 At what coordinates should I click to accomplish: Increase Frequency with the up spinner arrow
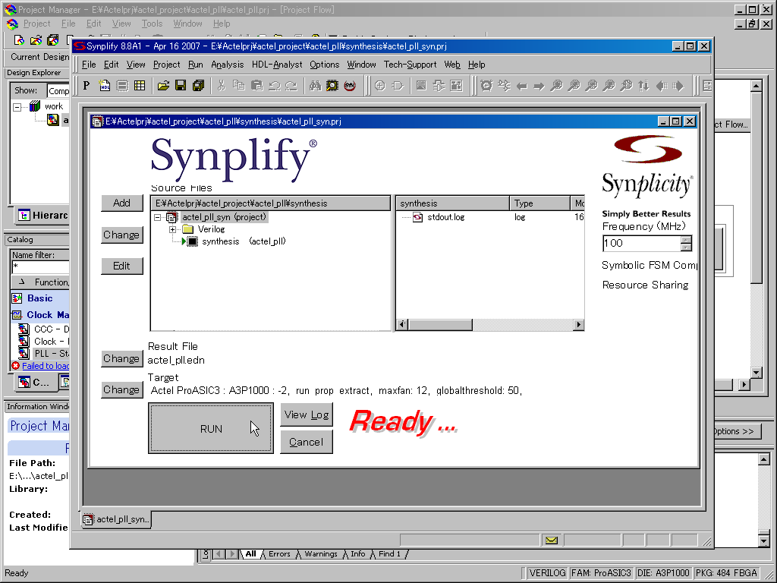pos(686,239)
